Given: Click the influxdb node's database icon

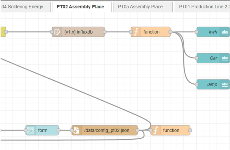Looking at the screenshot, I should tap(57, 32).
